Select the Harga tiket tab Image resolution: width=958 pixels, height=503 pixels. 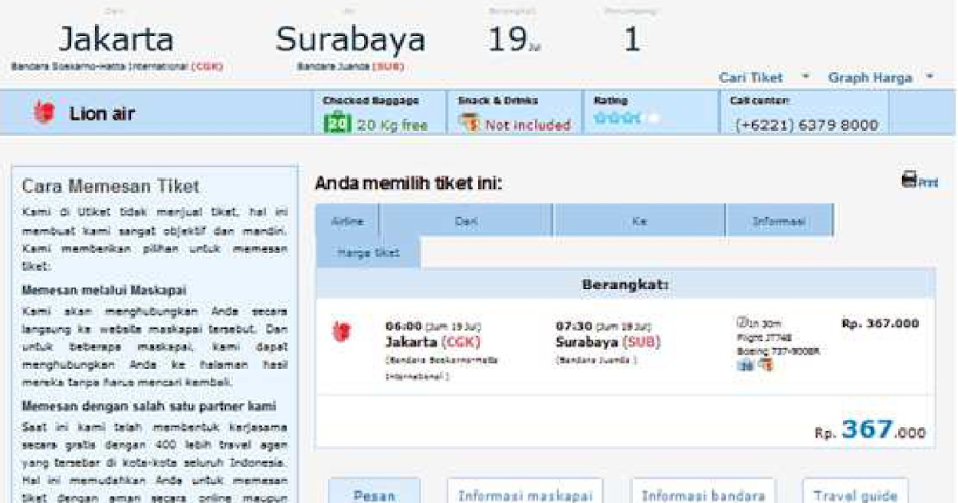[367, 252]
